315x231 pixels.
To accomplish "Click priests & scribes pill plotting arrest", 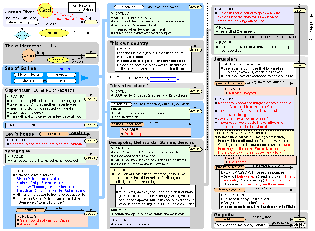I will (x=229, y=167).
